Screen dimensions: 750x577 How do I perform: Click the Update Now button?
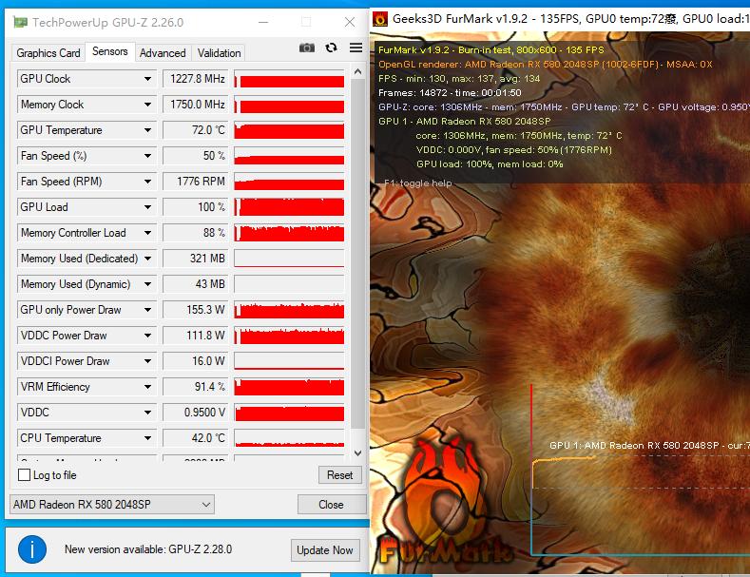325,550
